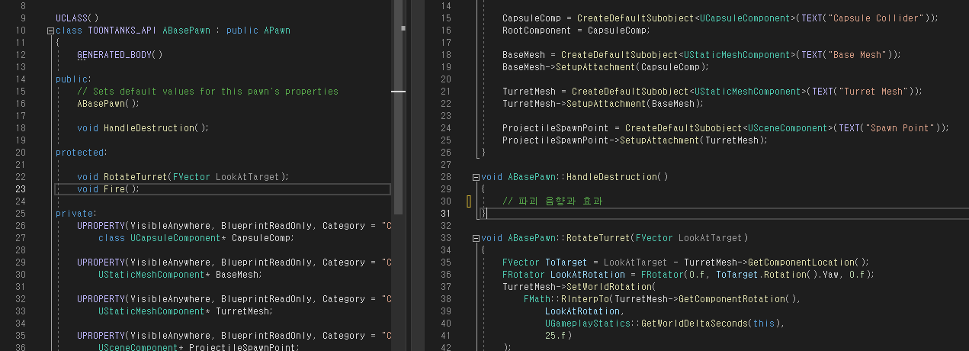Click the protected: access specifier
The height and width of the screenshot is (351, 969).
click(82, 153)
